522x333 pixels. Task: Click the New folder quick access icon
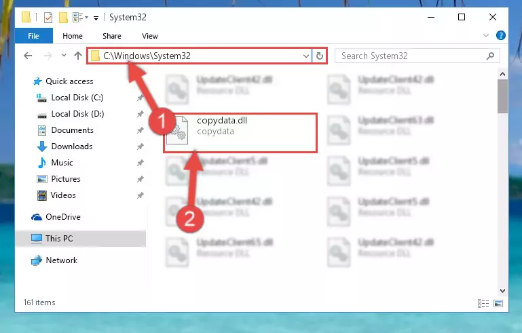(63, 18)
